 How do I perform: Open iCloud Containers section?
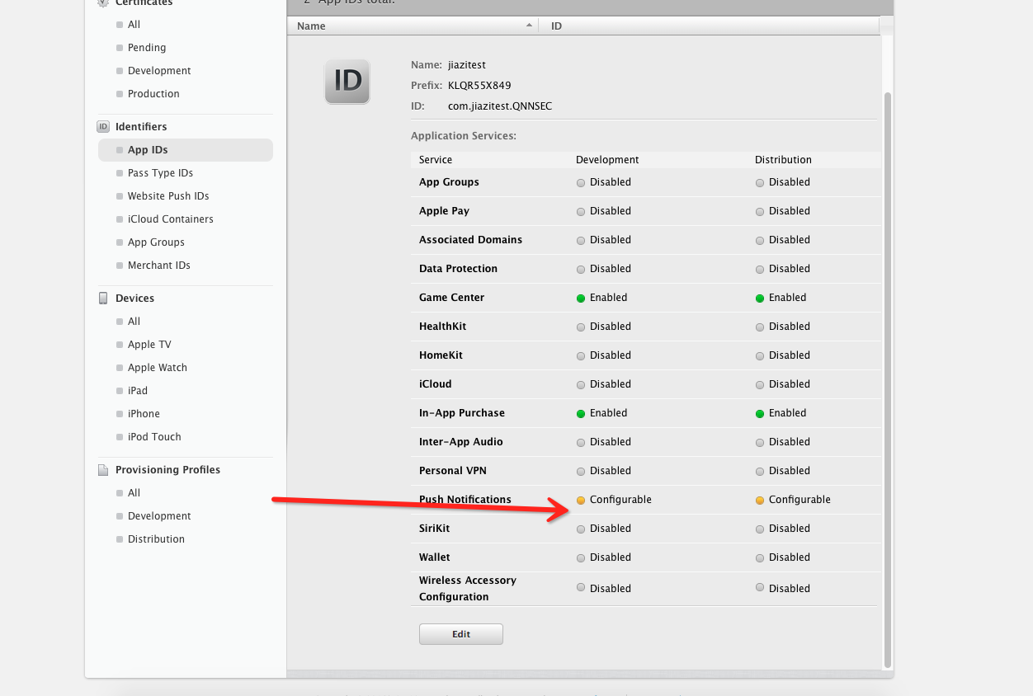171,219
